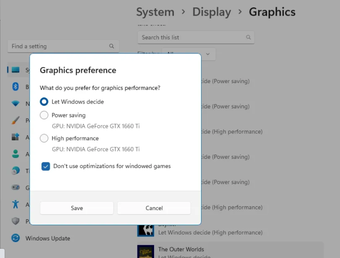This screenshot has height=258, width=340.
Task: Uncheck Don't use optimizations for windowed games
Action: tap(46, 167)
